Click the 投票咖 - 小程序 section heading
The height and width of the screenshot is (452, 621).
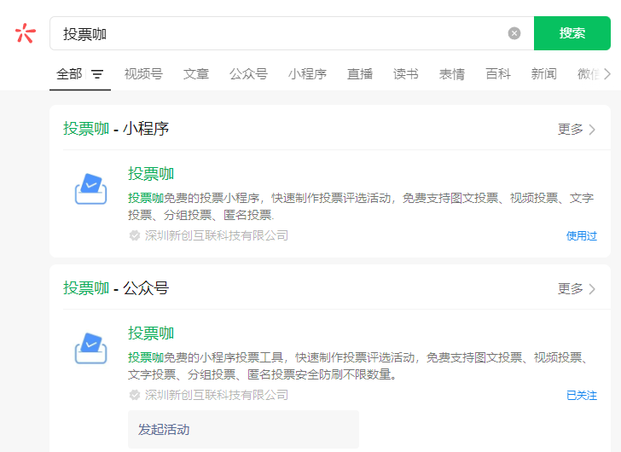click(x=116, y=129)
